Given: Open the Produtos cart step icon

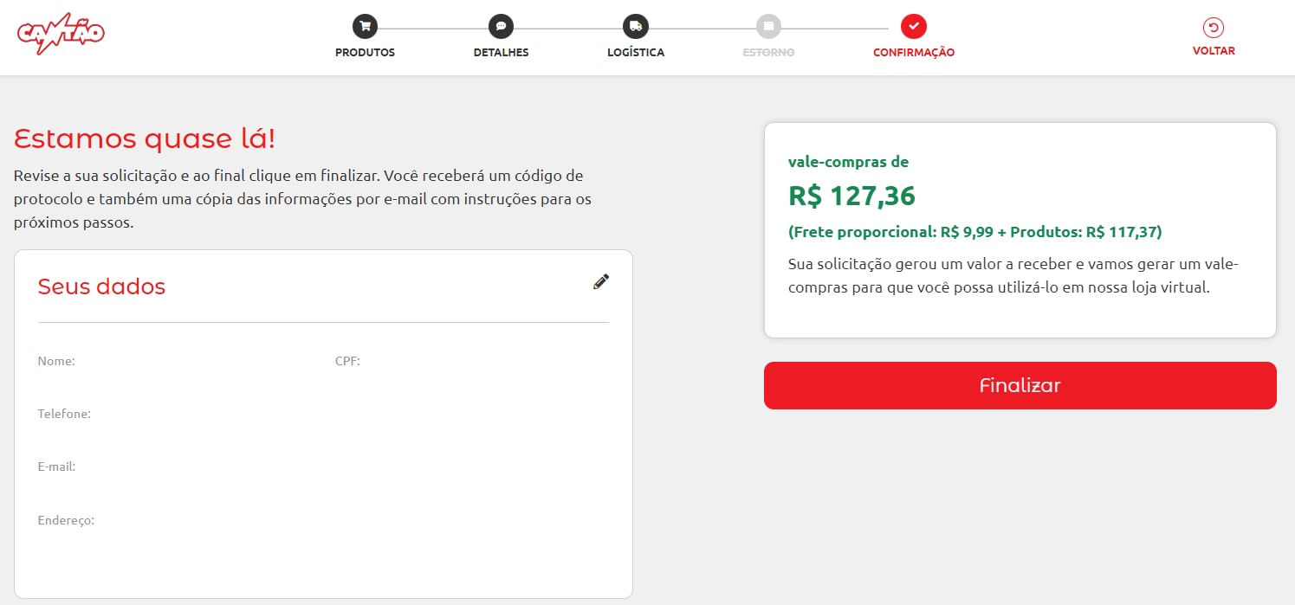Looking at the screenshot, I should pyautogui.click(x=365, y=26).
